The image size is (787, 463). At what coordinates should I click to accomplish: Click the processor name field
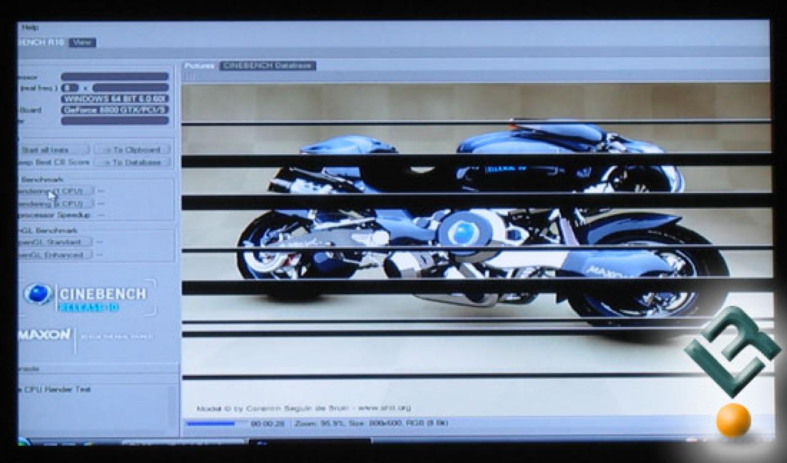point(115,77)
